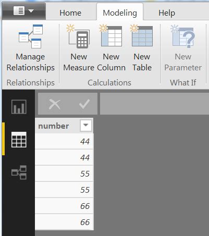Open Manage Relationships dialog
Viewport: 209px width, 236px height.
(31, 48)
